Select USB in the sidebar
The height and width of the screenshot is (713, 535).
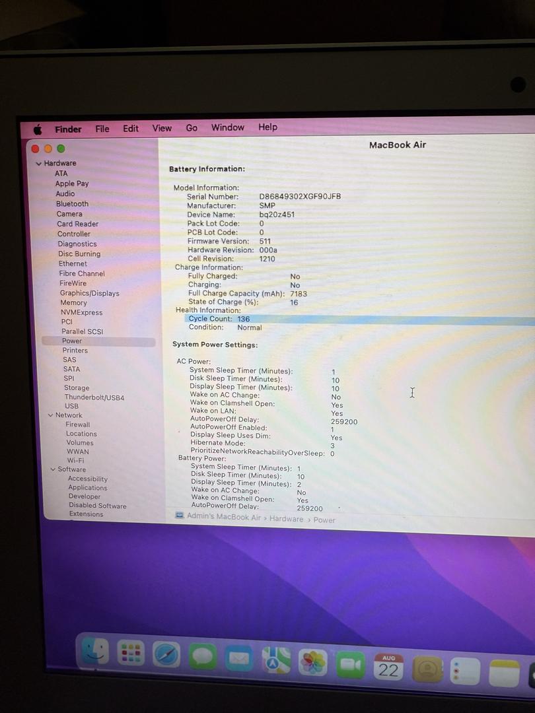pyautogui.click(x=72, y=406)
